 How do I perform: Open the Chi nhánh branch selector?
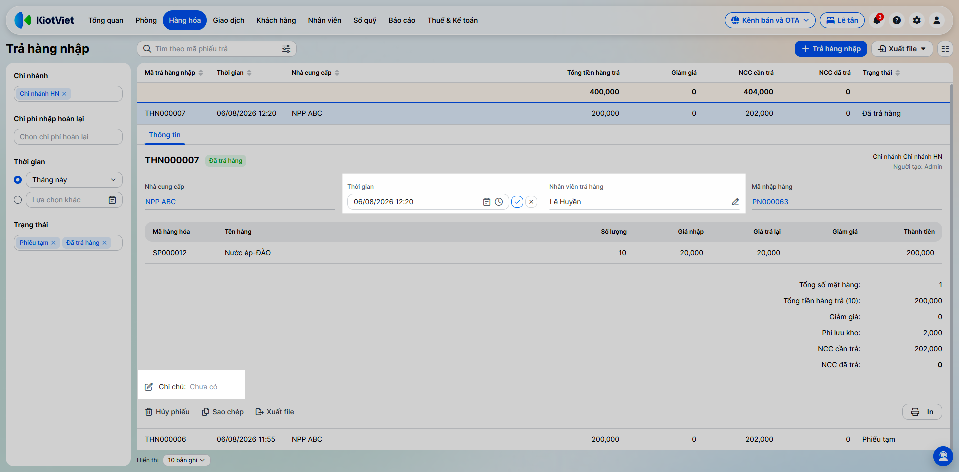pos(68,94)
